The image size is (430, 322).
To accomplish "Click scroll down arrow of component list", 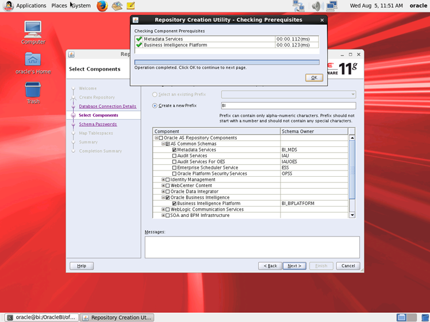I will 352,215.
